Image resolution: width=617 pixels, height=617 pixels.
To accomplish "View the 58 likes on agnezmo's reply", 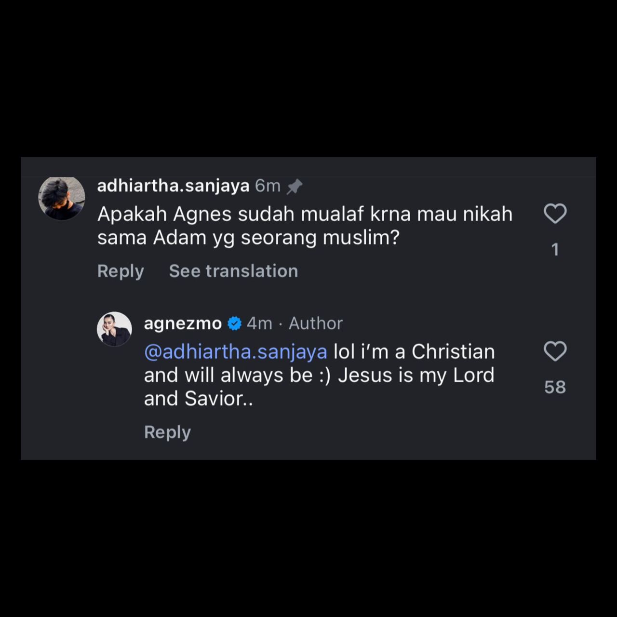I will tap(555, 387).
